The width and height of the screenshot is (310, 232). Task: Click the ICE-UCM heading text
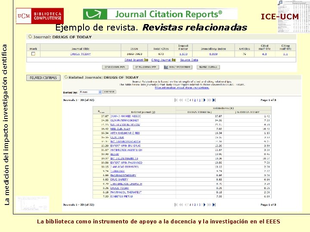279,17
